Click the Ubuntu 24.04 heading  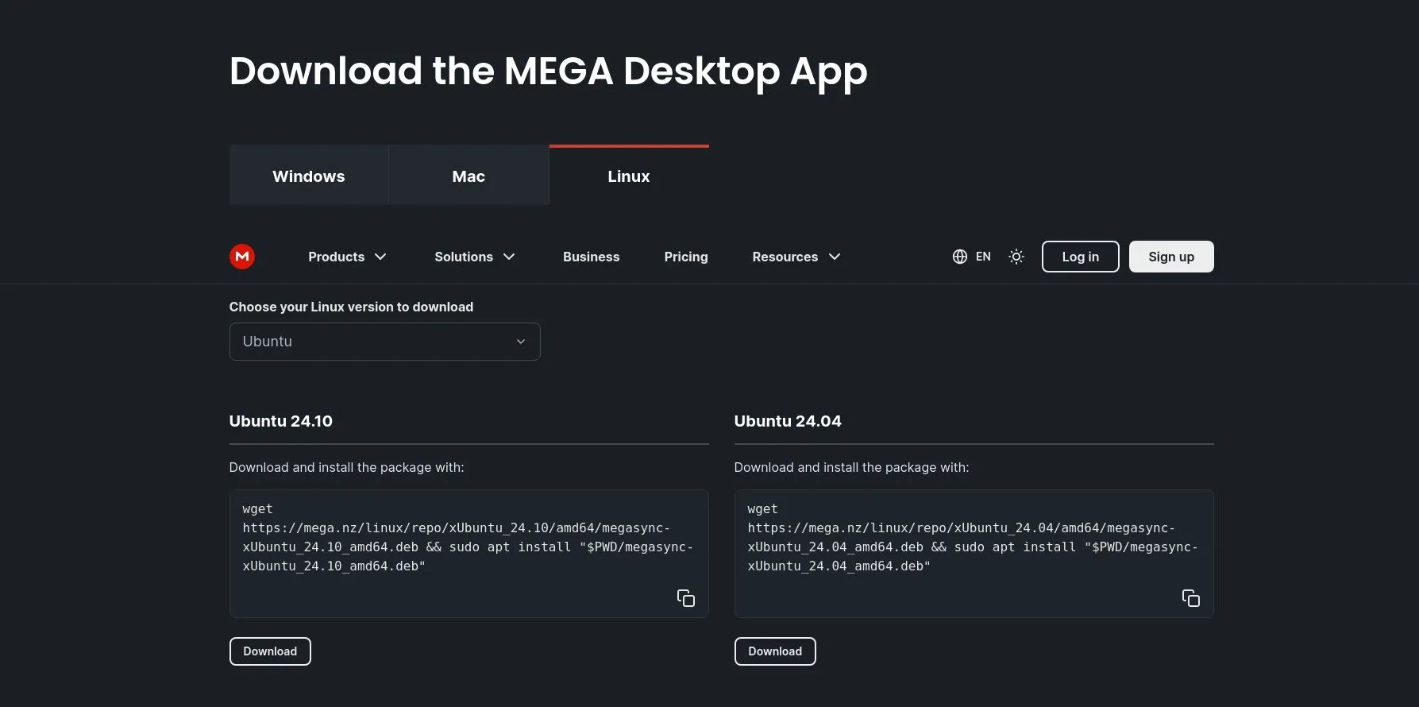pyautogui.click(x=788, y=421)
